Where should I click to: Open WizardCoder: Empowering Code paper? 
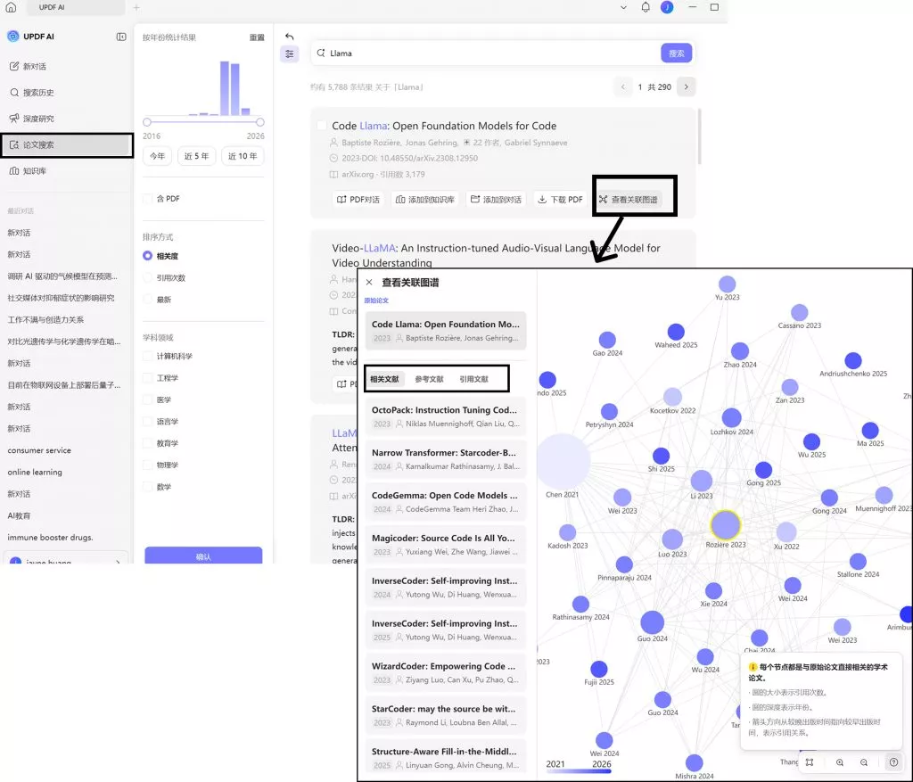pos(446,672)
